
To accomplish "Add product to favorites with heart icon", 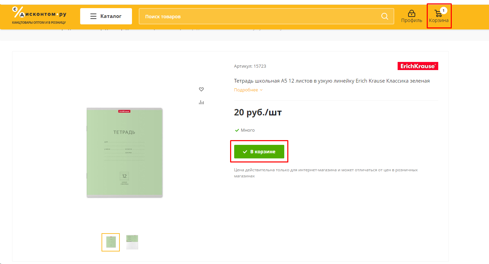I will (x=201, y=89).
